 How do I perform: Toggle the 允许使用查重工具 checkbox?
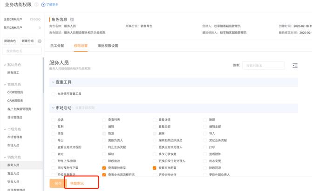coord(54,94)
